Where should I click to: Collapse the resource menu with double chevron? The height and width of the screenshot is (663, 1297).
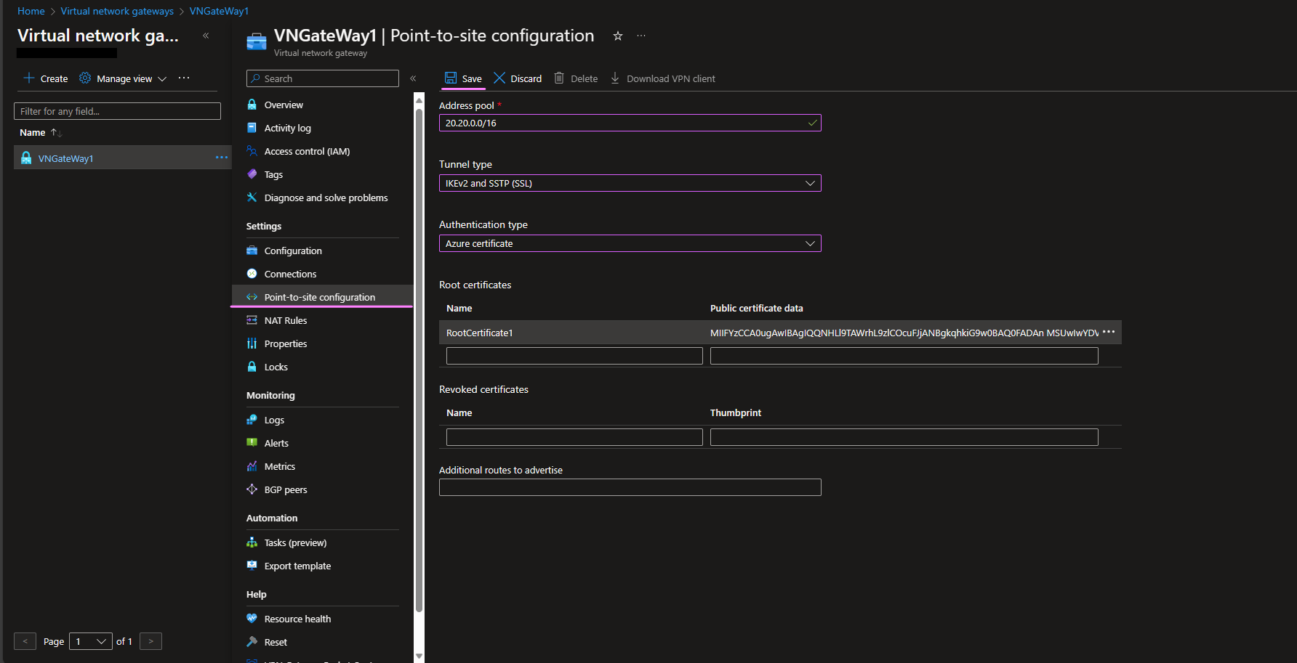pos(413,78)
